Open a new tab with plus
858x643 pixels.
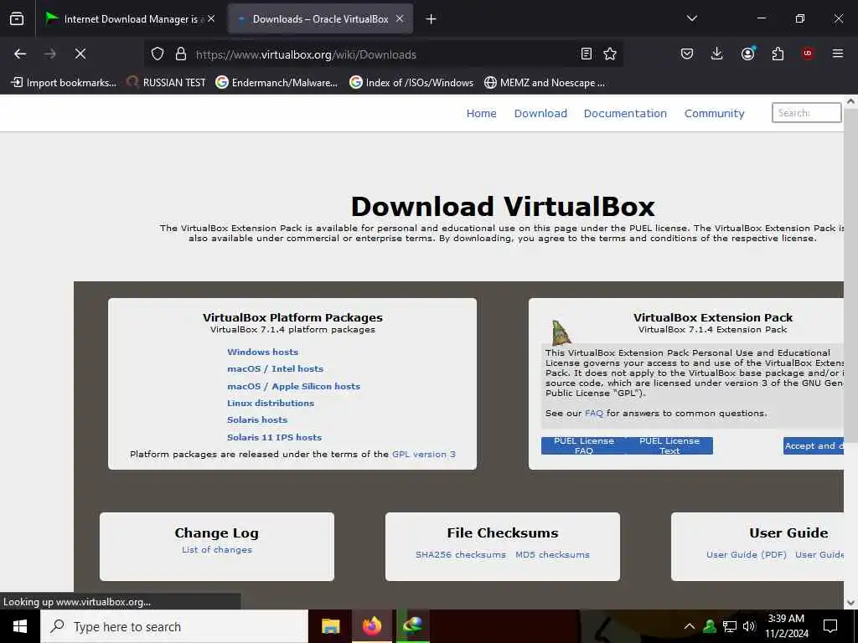(432, 19)
